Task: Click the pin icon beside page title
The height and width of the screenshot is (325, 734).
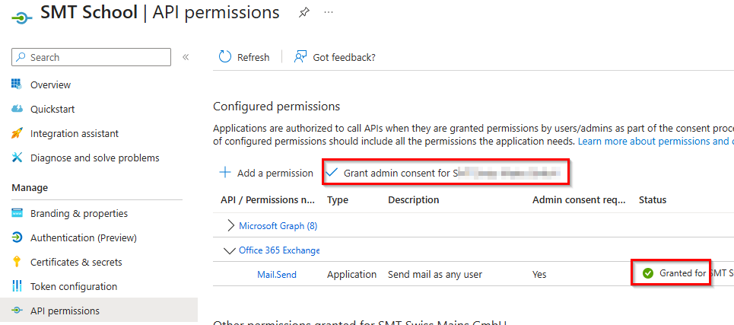Action: coord(303,13)
